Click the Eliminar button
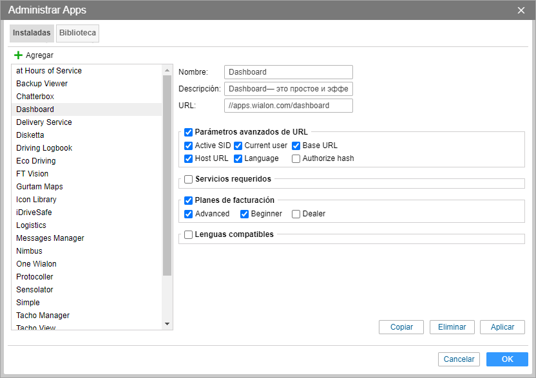The image size is (536, 378). point(452,327)
